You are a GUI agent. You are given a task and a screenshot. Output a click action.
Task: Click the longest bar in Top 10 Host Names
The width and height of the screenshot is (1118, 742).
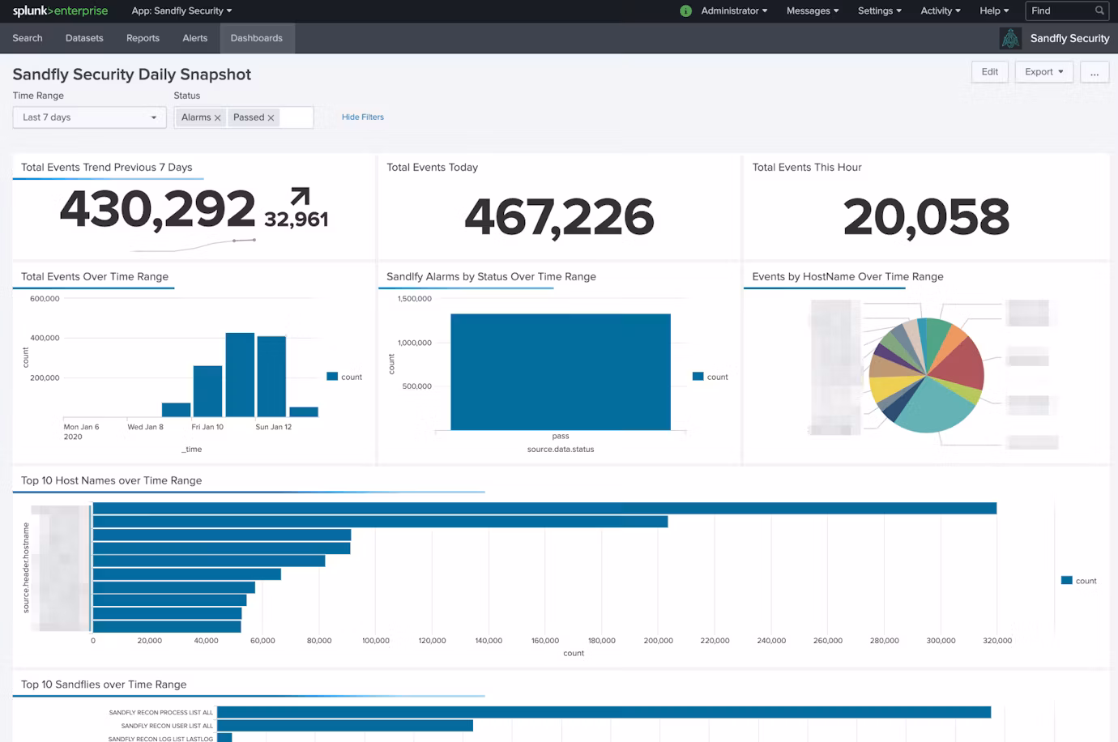[x=544, y=508]
